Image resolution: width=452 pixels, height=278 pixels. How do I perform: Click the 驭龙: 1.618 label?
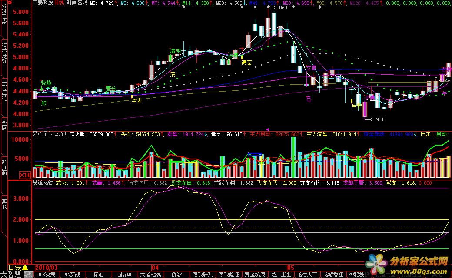[x=401, y=182]
